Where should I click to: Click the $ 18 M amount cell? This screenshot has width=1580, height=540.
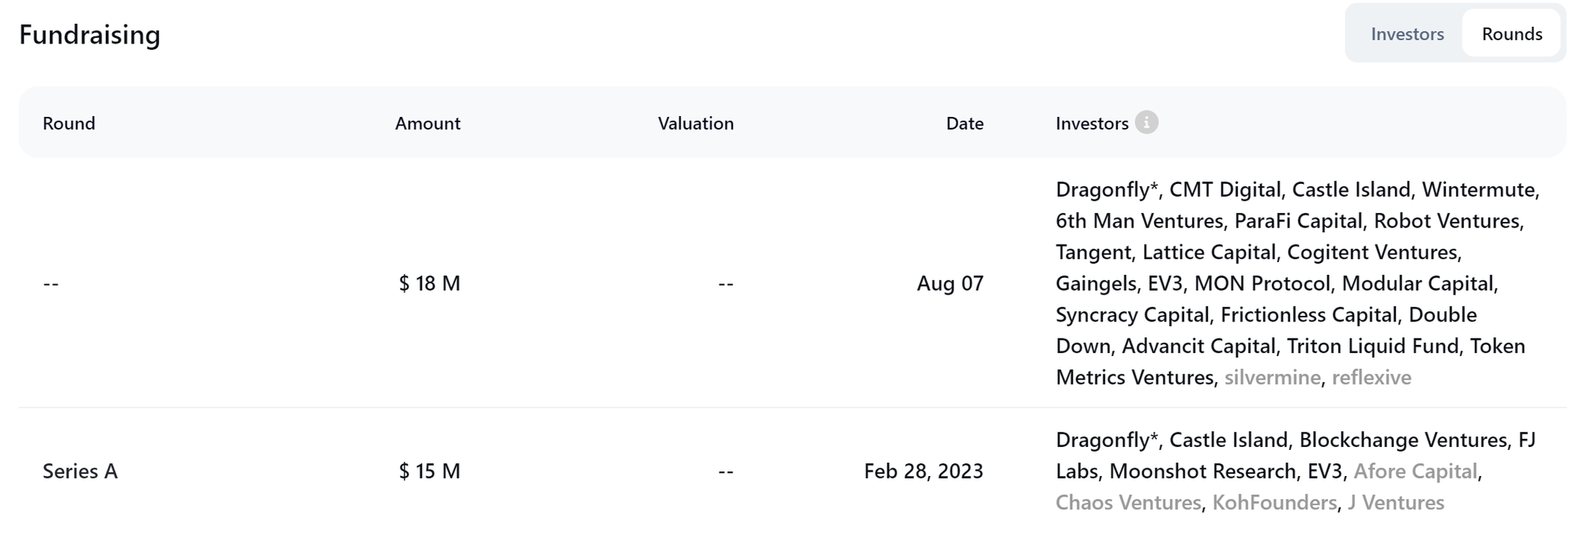[x=429, y=283]
